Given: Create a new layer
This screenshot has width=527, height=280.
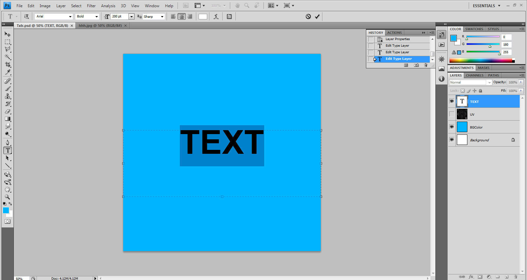Looking at the screenshot, I should [507, 277].
